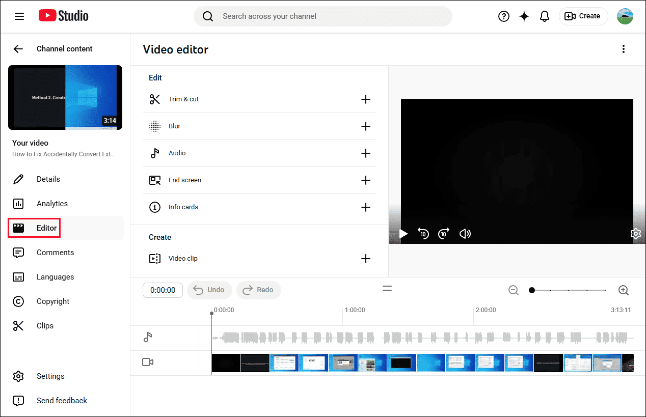Select the Audio tool
This screenshot has width=646, height=417.
177,153
